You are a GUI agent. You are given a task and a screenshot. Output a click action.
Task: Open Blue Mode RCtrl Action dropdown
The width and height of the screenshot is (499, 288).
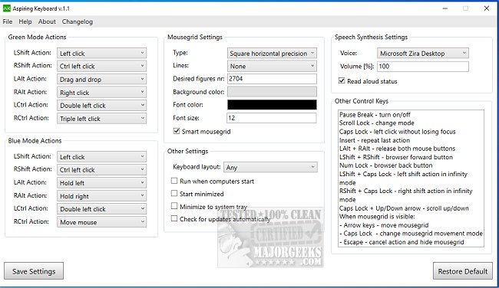102,222
